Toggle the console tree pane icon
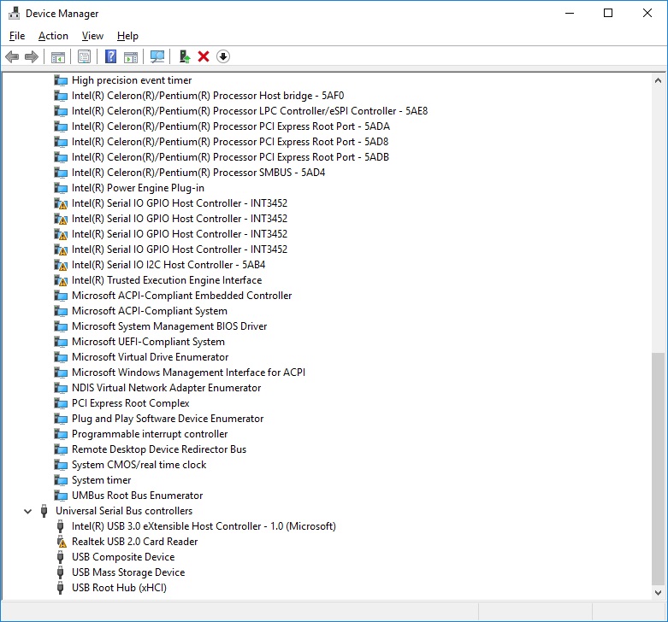The image size is (668, 622). (x=58, y=56)
